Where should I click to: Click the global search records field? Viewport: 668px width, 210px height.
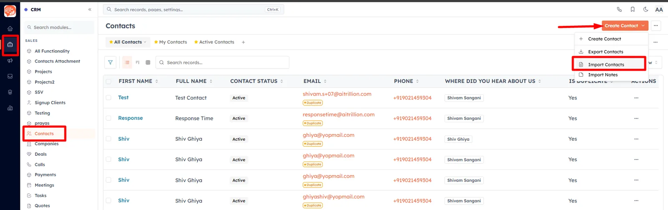pyautogui.click(x=194, y=10)
